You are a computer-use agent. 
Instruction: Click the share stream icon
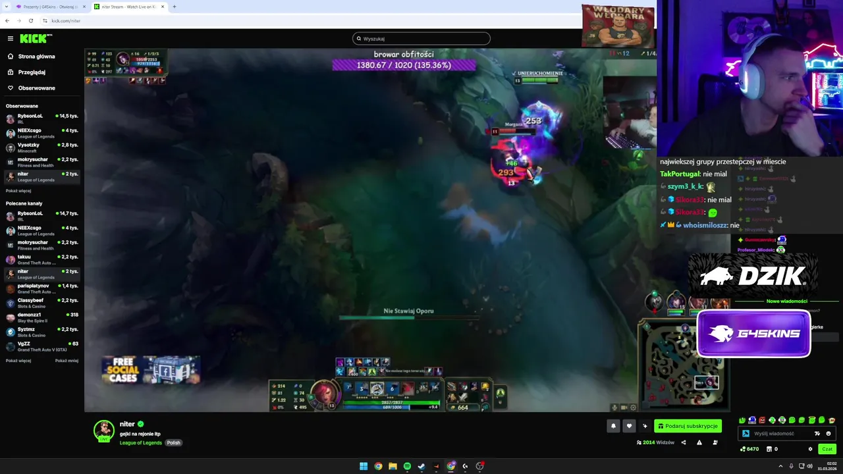click(x=683, y=442)
